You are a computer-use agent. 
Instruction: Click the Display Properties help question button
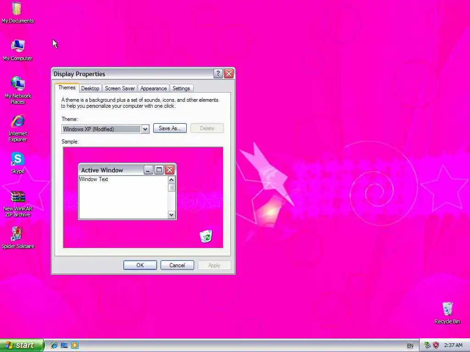(x=218, y=74)
